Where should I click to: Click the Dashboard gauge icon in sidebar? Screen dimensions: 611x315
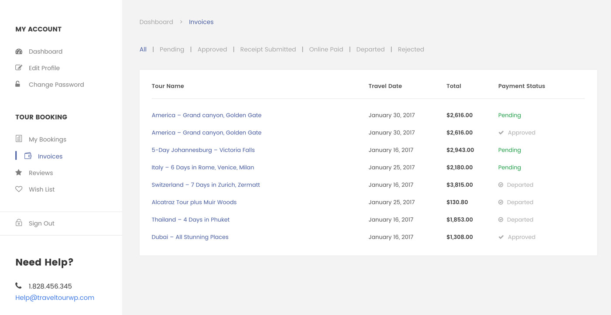(19, 51)
